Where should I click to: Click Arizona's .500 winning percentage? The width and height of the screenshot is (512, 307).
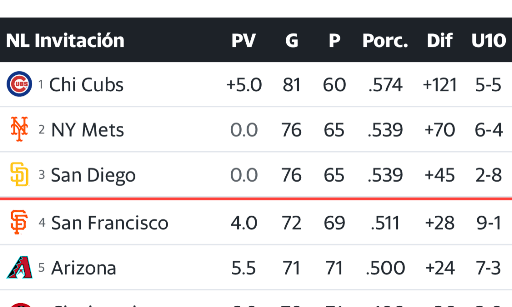pyautogui.click(x=385, y=268)
